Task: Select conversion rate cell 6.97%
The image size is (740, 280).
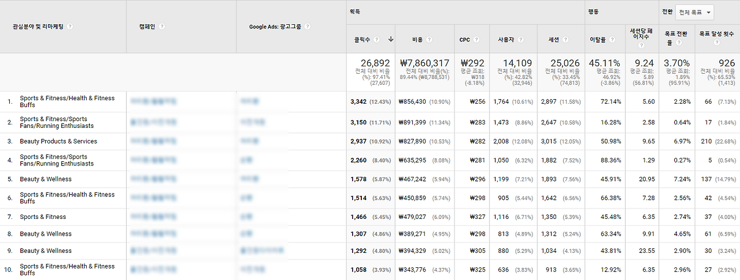Action: click(x=682, y=141)
